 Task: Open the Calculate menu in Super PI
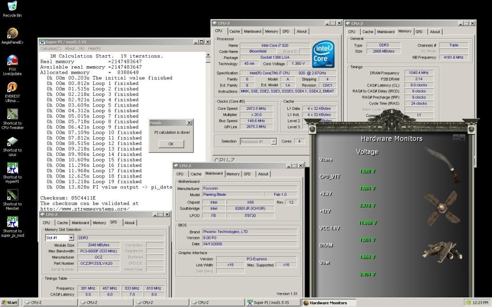click(50, 48)
